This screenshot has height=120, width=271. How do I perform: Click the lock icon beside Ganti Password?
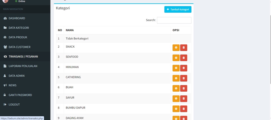(x=5, y=95)
